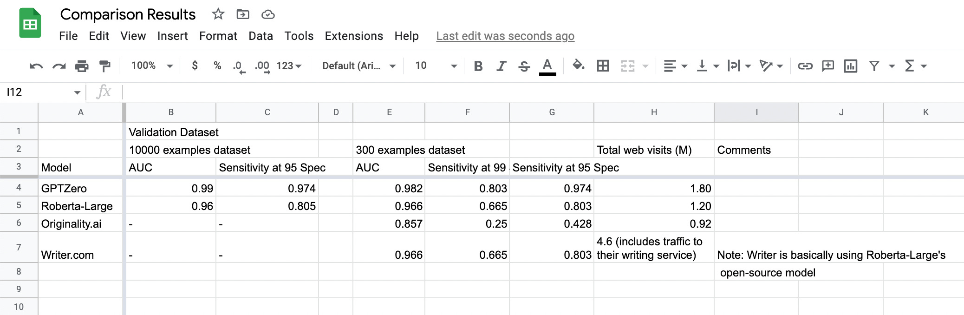Increase decimal places
964x315 pixels.
click(x=262, y=66)
